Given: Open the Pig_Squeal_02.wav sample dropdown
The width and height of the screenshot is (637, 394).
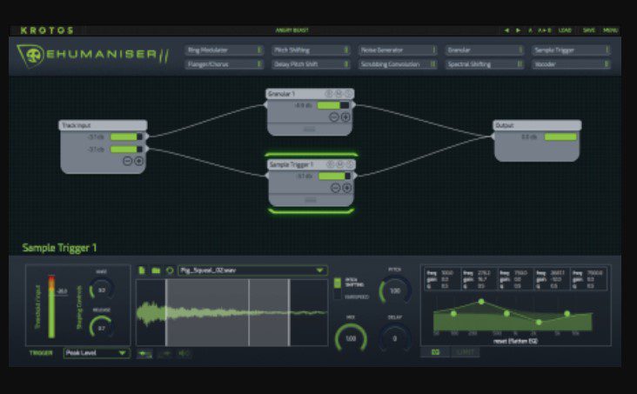Looking at the screenshot, I should pos(252,270).
